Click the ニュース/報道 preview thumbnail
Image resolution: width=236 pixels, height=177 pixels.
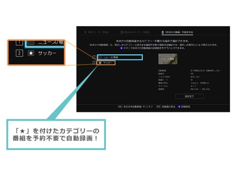pyautogui.click(x=168, y=59)
